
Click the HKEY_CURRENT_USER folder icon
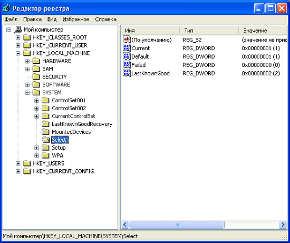coord(27,45)
